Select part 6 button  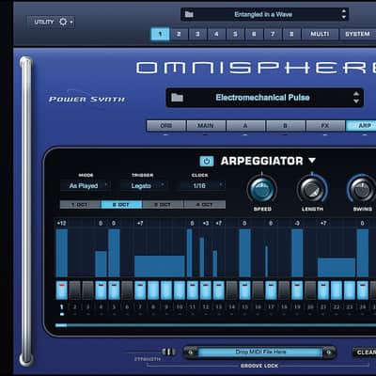(x=254, y=34)
